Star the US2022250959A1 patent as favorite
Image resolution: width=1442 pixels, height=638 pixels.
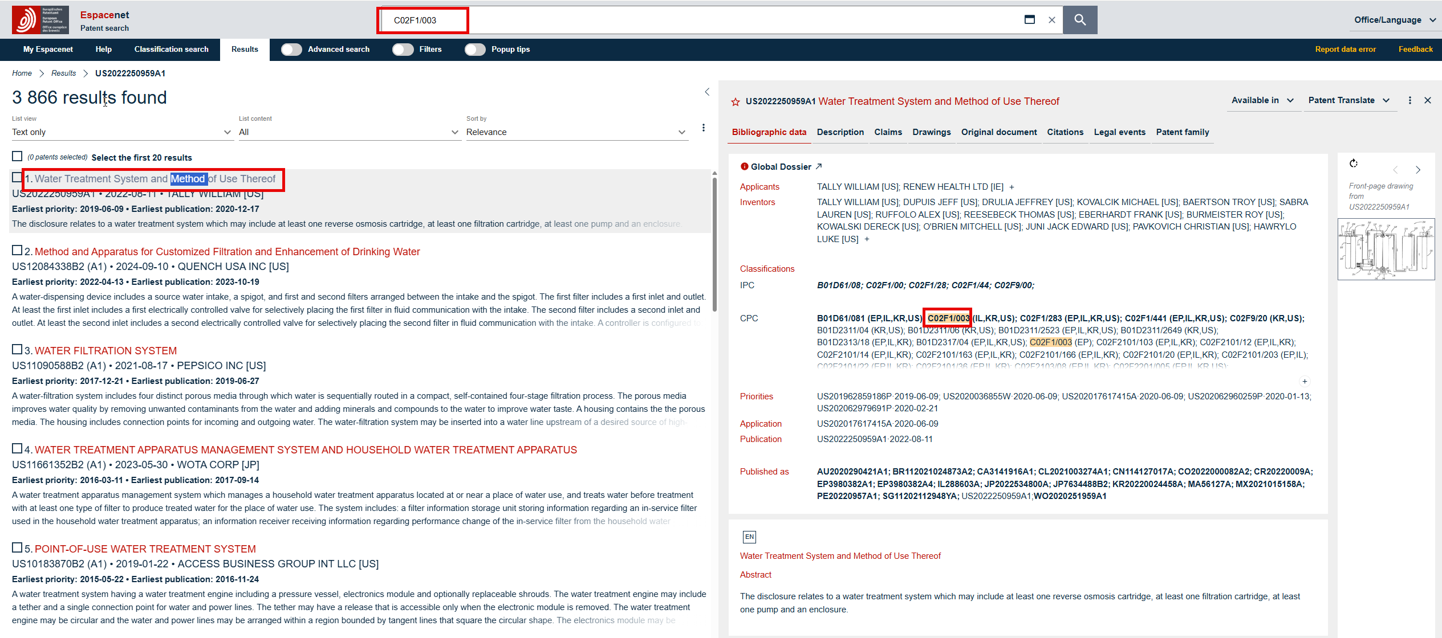point(736,102)
